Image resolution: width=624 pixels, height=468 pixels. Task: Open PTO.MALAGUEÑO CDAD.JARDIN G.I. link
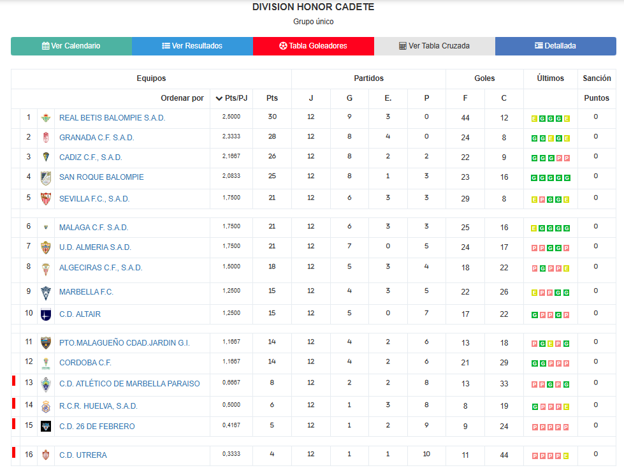pyautogui.click(x=124, y=342)
